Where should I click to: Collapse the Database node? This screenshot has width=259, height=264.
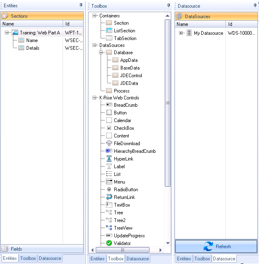point(101,53)
